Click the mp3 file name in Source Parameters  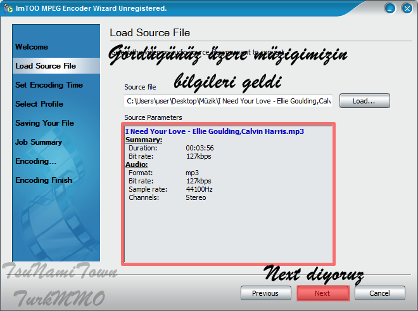[x=215, y=131]
